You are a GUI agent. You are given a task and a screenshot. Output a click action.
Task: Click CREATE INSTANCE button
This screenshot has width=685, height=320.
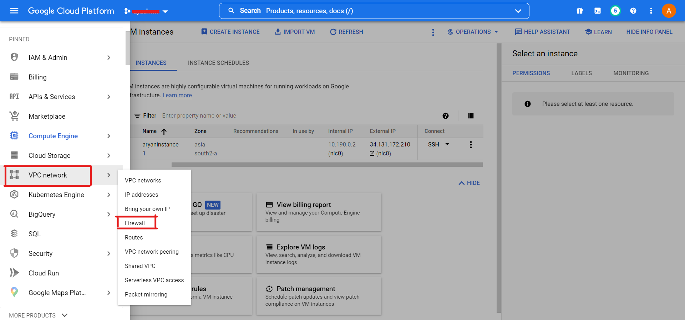click(x=230, y=32)
